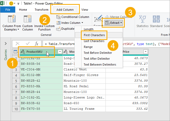Select the ProductSKU column header

34,52
